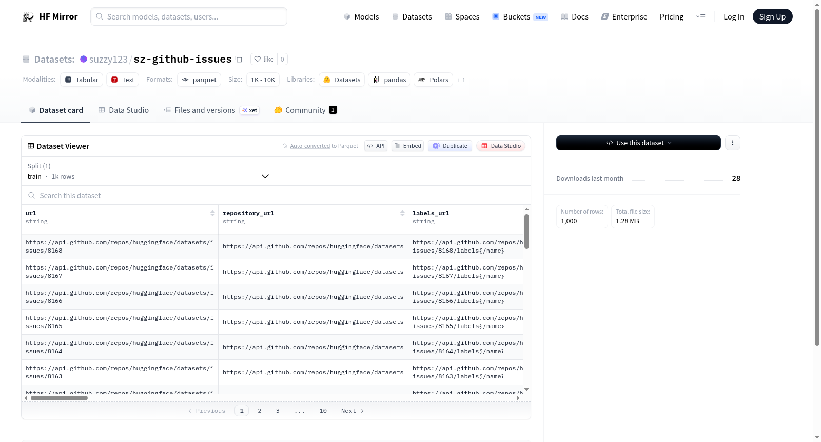Sort the url column
Screen dimensions: 821x442
click(x=212, y=213)
